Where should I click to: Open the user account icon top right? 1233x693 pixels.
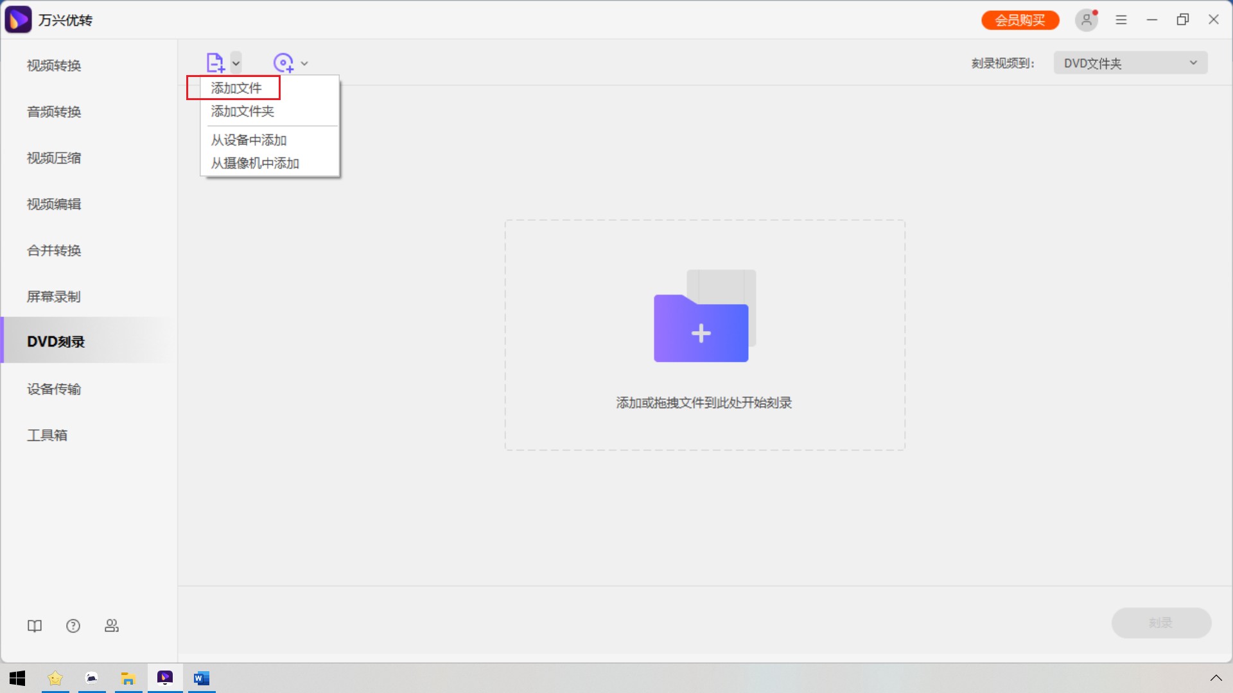(x=1086, y=20)
